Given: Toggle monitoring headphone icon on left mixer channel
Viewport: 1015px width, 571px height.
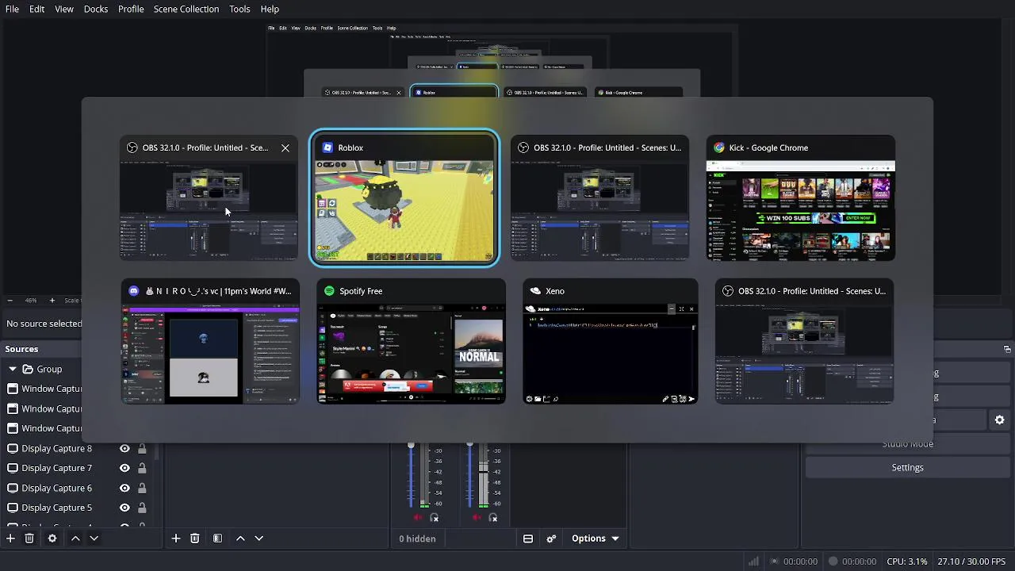Looking at the screenshot, I should pyautogui.click(x=434, y=518).
